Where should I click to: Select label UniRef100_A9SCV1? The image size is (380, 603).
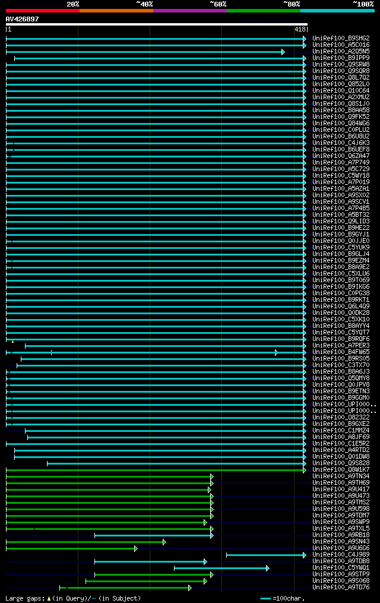click(341, 202)
